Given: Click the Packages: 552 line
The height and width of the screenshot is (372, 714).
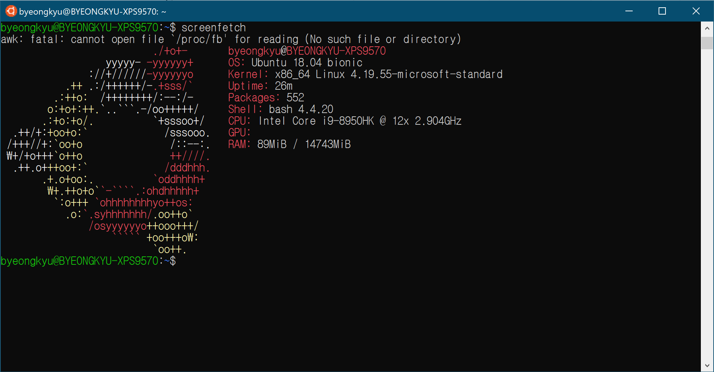Looking at the screenshot, I should pos(266,98).
